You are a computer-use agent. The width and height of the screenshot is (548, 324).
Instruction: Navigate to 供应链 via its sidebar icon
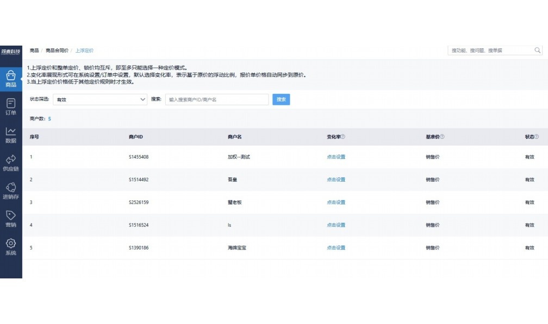tap(10, 162)
